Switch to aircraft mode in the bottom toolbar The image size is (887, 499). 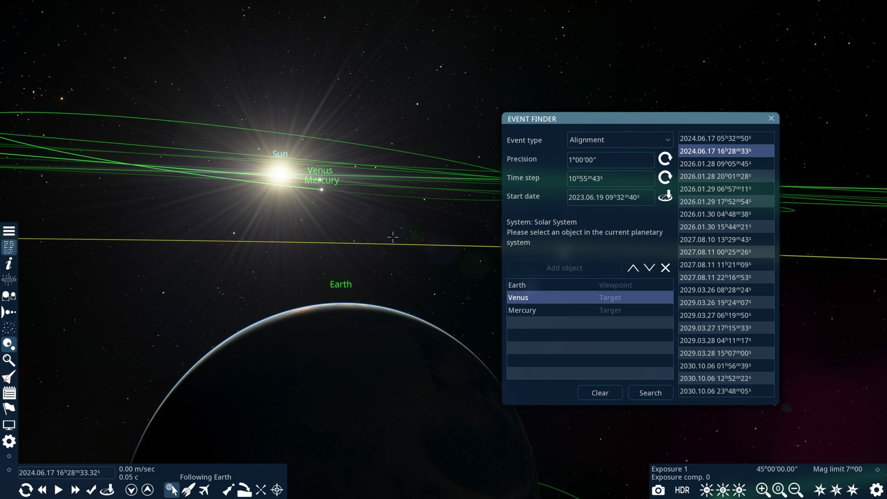(x=204, y=490)
